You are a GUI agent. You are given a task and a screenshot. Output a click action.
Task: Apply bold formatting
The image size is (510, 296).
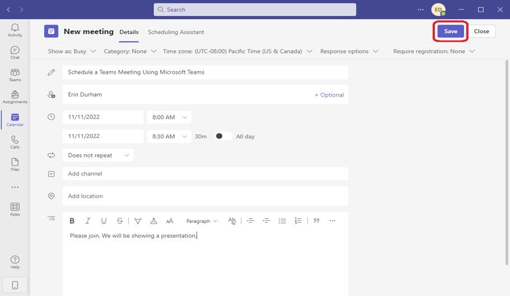(72, 221)
